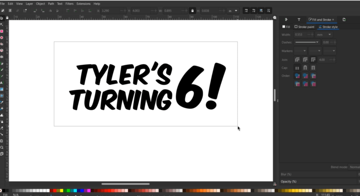Select the Selector arrow tool
The width and height of the screenshot is (360, 196).
click(x=2, y=18)
